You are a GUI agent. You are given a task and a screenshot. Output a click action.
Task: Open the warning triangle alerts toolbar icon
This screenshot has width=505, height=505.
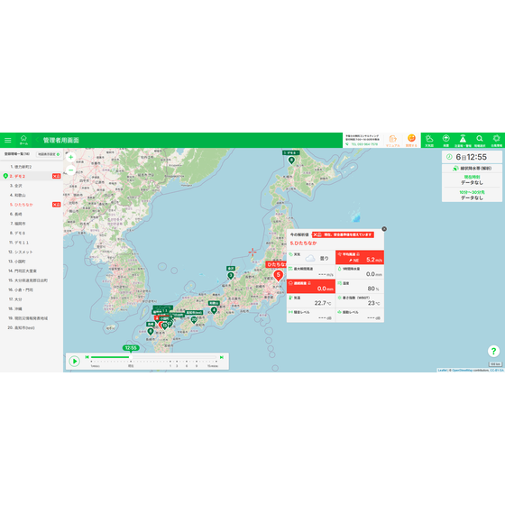463,141
